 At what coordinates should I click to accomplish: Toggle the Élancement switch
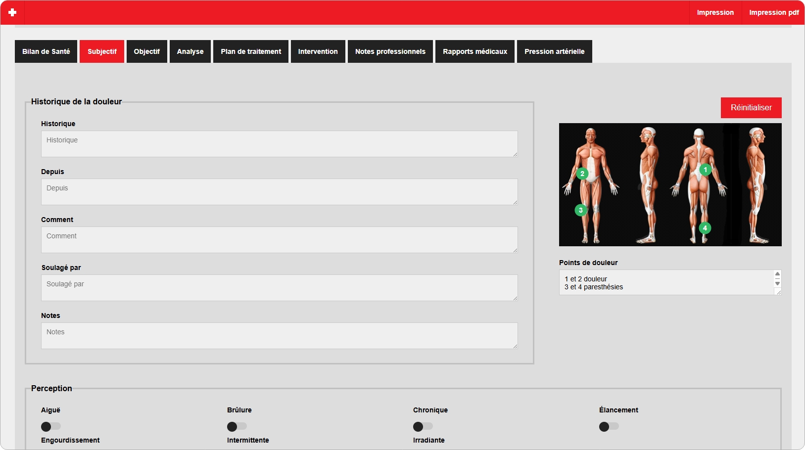609,426
